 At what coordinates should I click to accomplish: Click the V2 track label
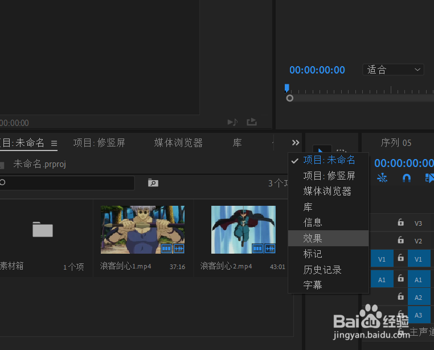point(418,241)
